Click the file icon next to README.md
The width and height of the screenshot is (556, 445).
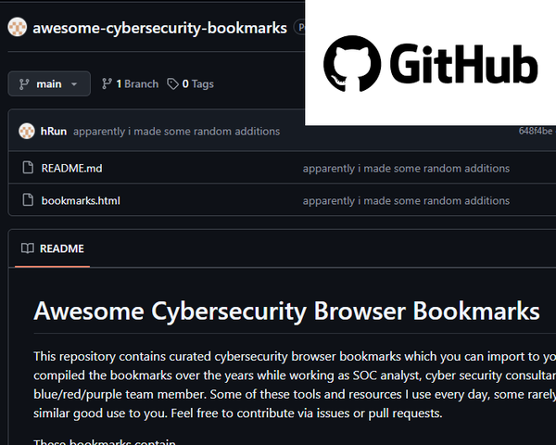click(27, 169)
